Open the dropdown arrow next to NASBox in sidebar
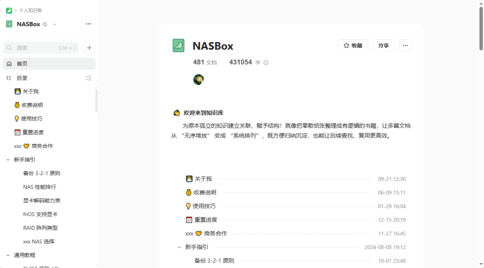The width and height of the screenshot is (484, 268). pyautogui.click(x=54, y=24)
